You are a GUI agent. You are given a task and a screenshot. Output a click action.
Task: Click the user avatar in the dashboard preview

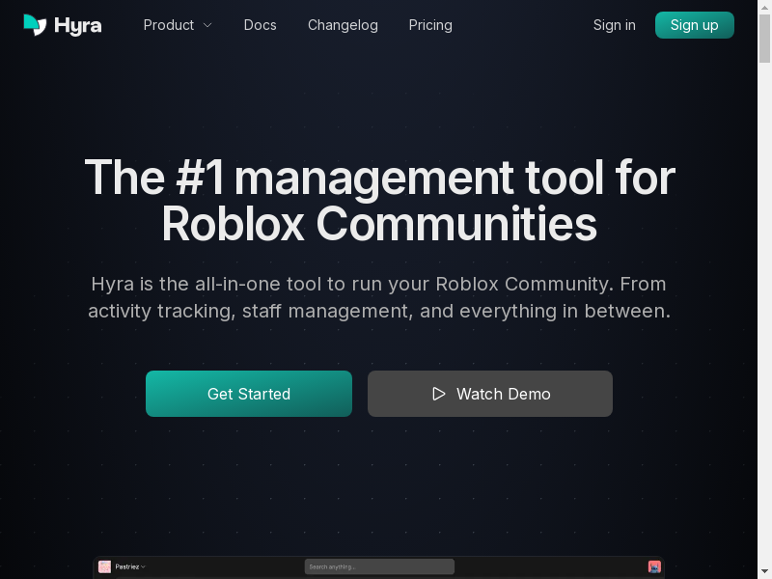[654, 566]
